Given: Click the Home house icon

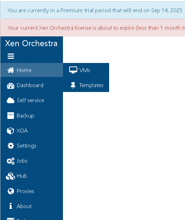Looking at the screenshot, I should pos(10,70).
